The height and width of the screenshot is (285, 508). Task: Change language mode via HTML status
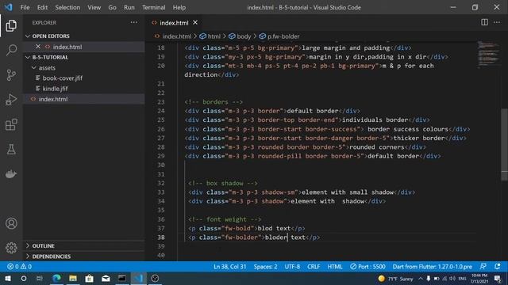335,267
